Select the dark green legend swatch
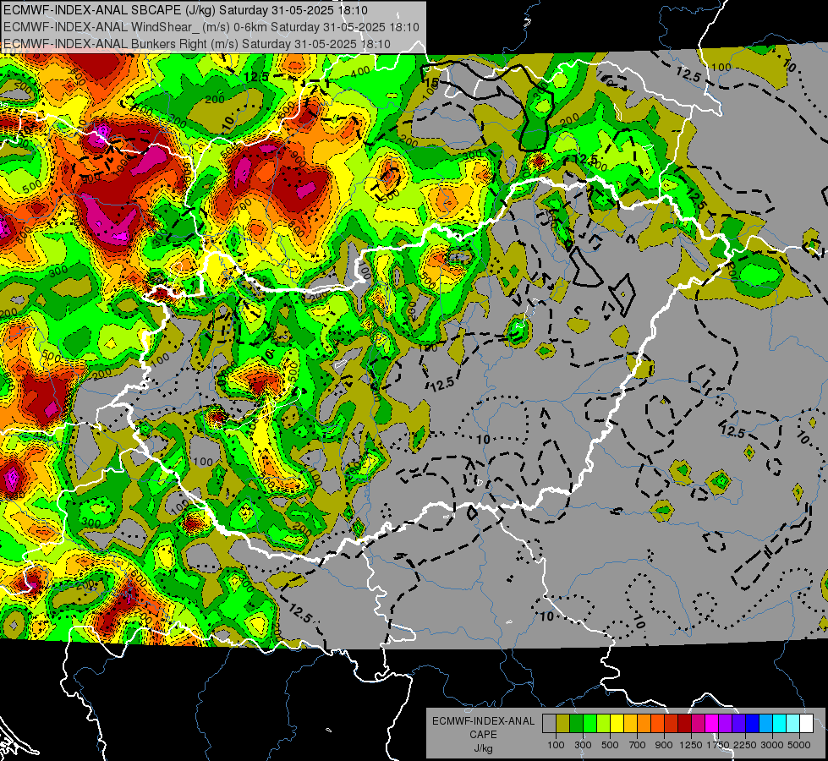The height and width of the screenshot is (761, 828). [576, 723]
